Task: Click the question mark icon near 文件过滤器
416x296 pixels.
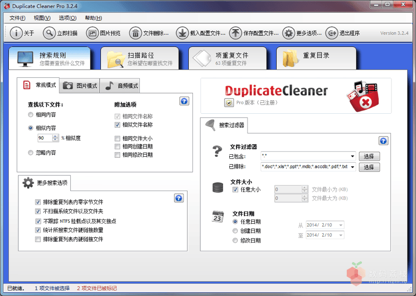Action: point(217,151)
